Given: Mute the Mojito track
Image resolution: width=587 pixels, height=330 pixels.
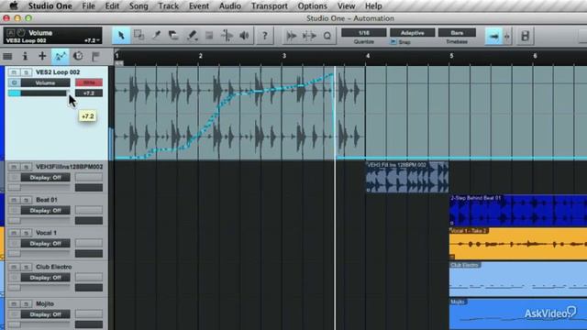Looking at the screenshot, I should 14,304.
